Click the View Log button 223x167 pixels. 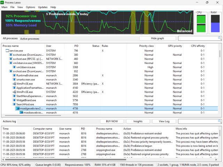pos(164,121)
